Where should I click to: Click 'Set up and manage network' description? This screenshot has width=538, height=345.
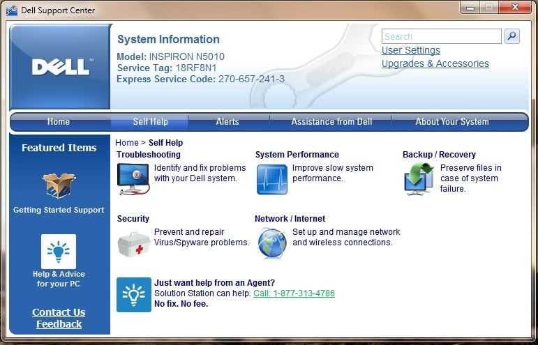pos(346,237)
